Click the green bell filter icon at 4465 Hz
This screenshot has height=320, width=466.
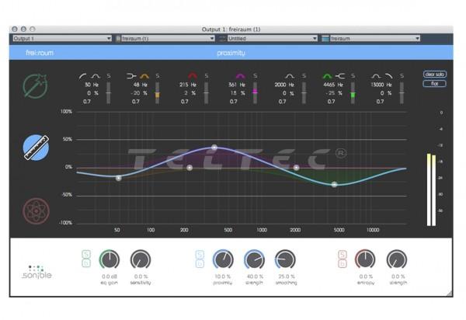[x=327, y=75]
